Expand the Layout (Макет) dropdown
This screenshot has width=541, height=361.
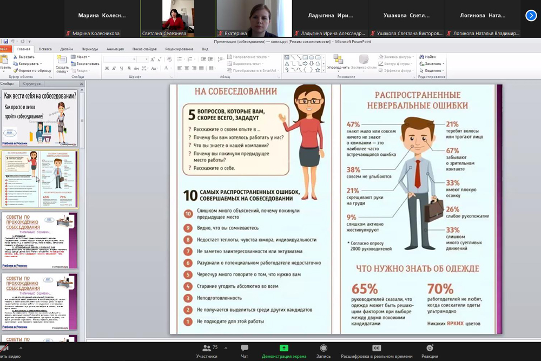tap(82, 57)
